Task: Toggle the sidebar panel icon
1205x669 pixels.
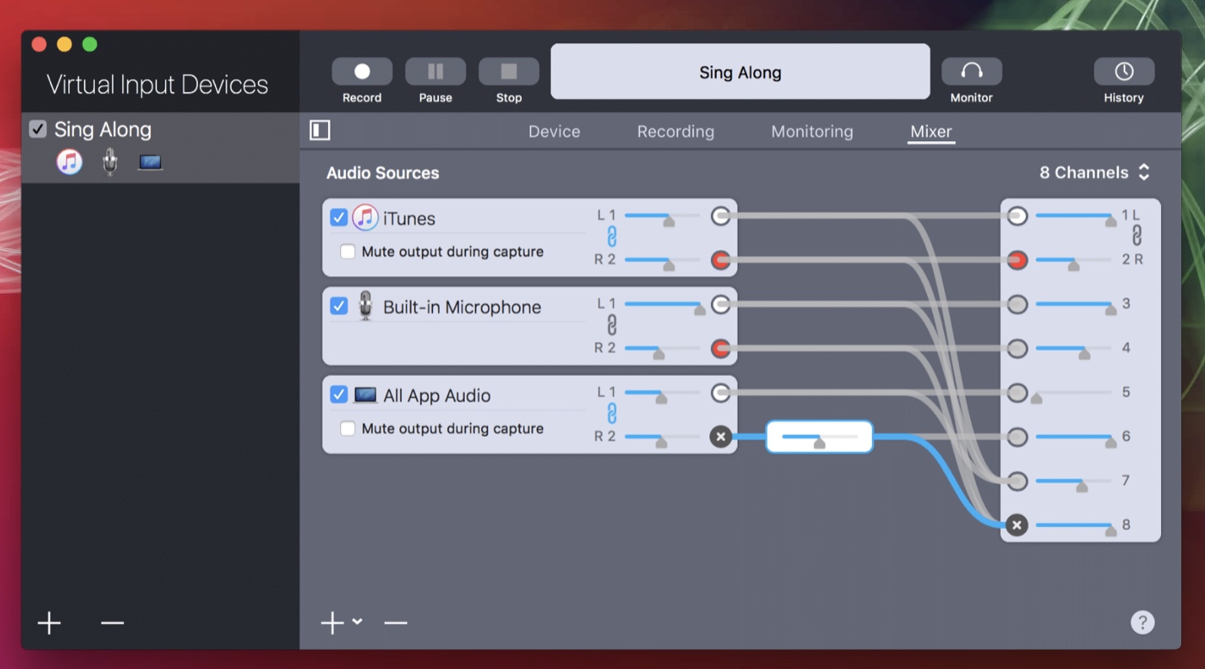Action: click(320, 131)
